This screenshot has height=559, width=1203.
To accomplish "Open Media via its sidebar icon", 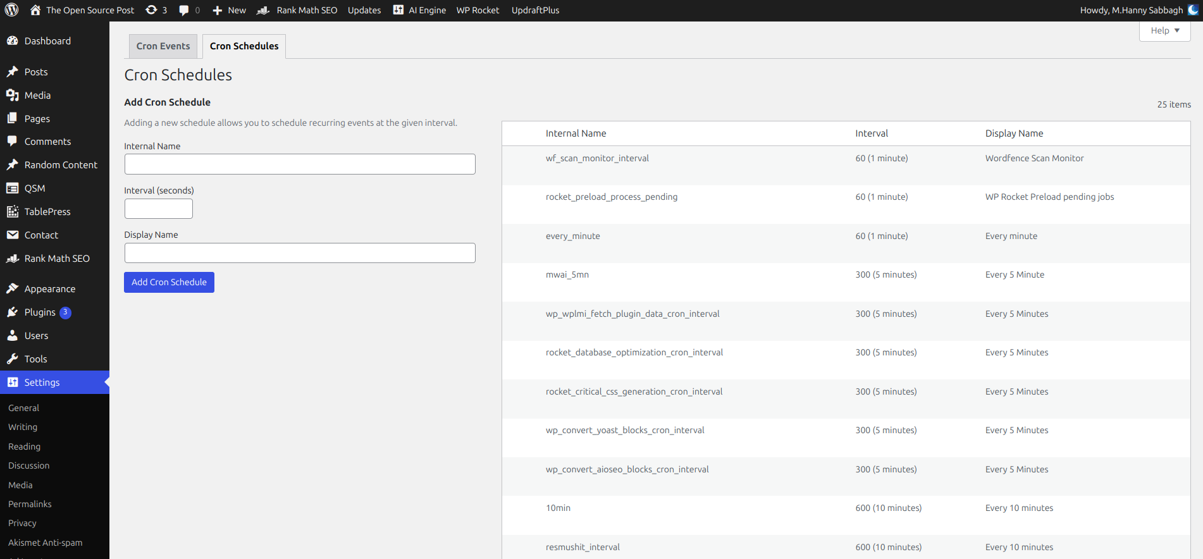I will pos(12,95).
